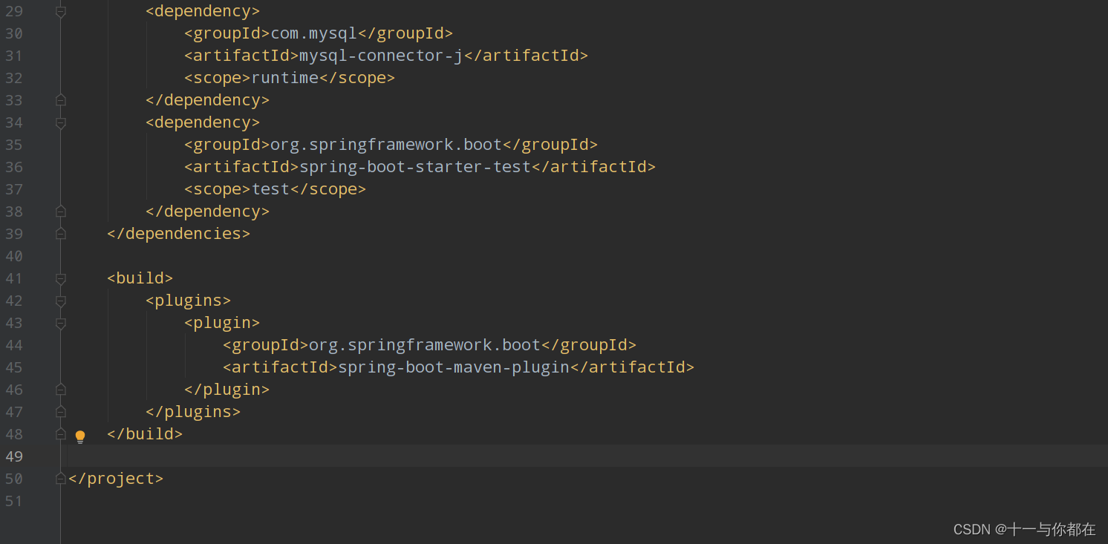Viewport: 1108px width, 544px height.
Task: Click the fold marker beside closing project tag
Action: coord(60,478)
